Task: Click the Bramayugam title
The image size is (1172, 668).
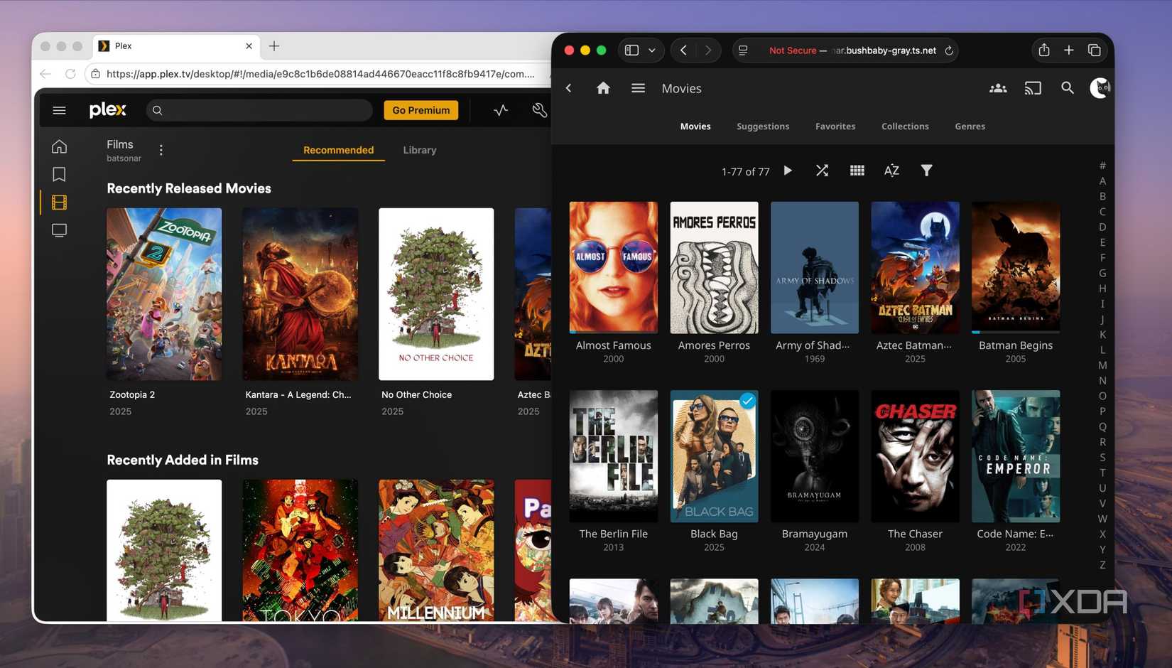Action: coord(815,534)
